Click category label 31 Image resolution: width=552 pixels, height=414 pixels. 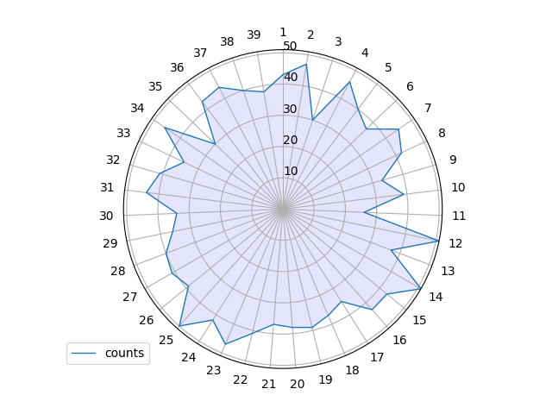(107, 188)
